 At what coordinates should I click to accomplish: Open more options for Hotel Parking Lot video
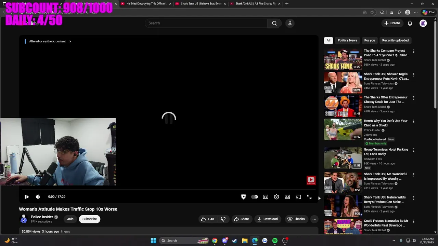click(x=414, y=150)
